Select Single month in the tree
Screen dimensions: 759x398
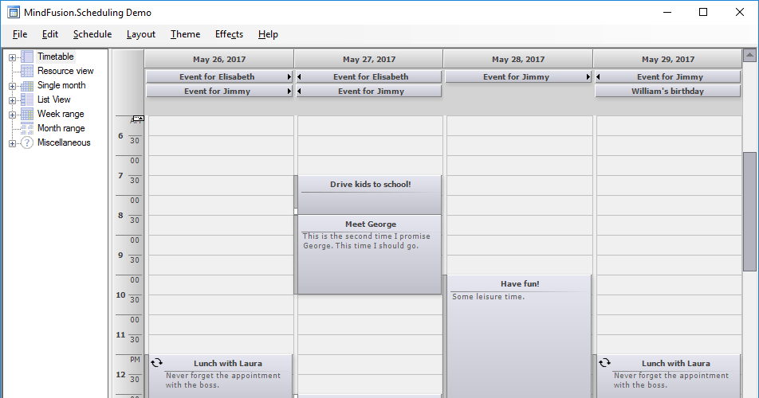(61, 85)
